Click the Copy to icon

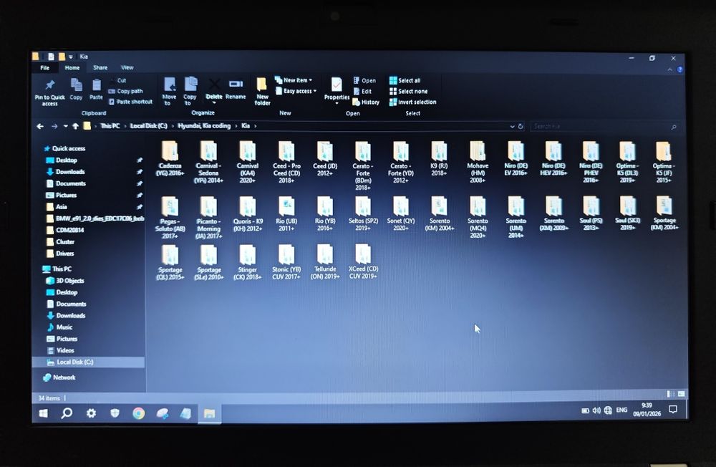(190, 85)
